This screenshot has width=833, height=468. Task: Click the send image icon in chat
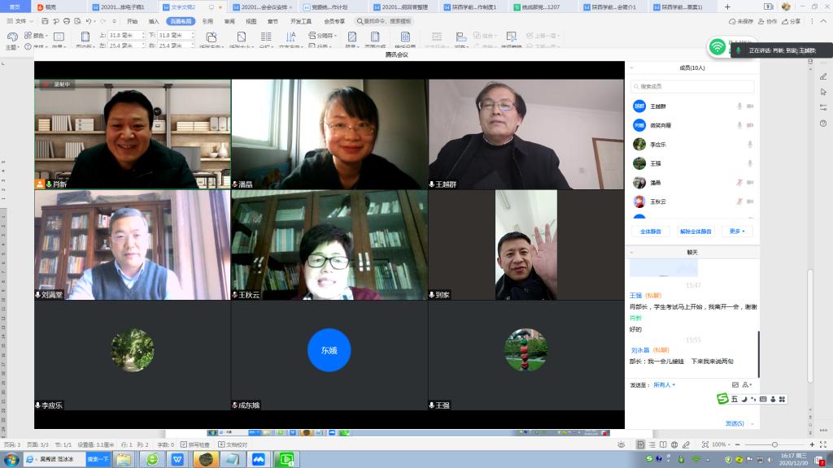click(735, 384)
